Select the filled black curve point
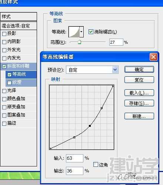Image resolution: width=163 pixels, height=185 pixels. [x=90, y=126]
